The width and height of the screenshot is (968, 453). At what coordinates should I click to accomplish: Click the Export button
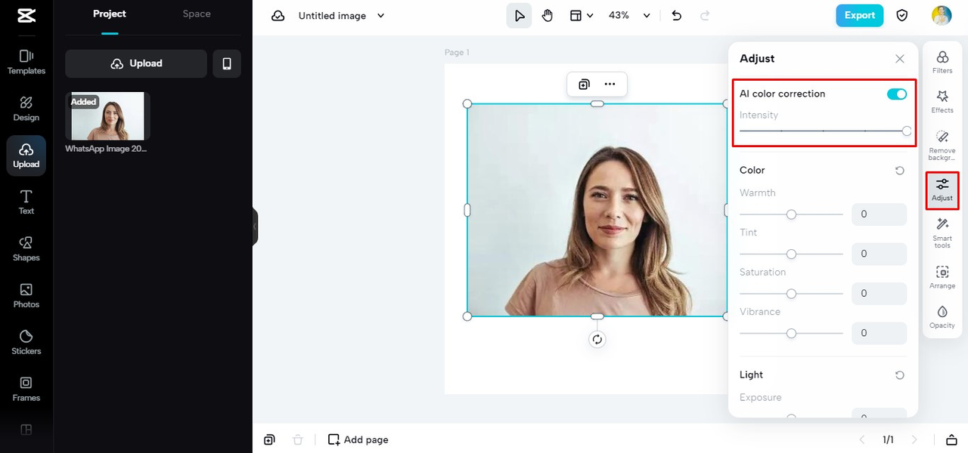[x=860, y=15]
